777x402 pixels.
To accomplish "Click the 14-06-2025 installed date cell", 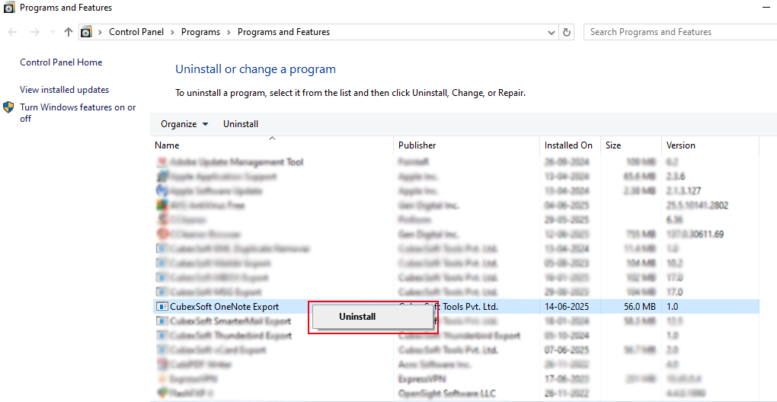I will tap(567, 307).
